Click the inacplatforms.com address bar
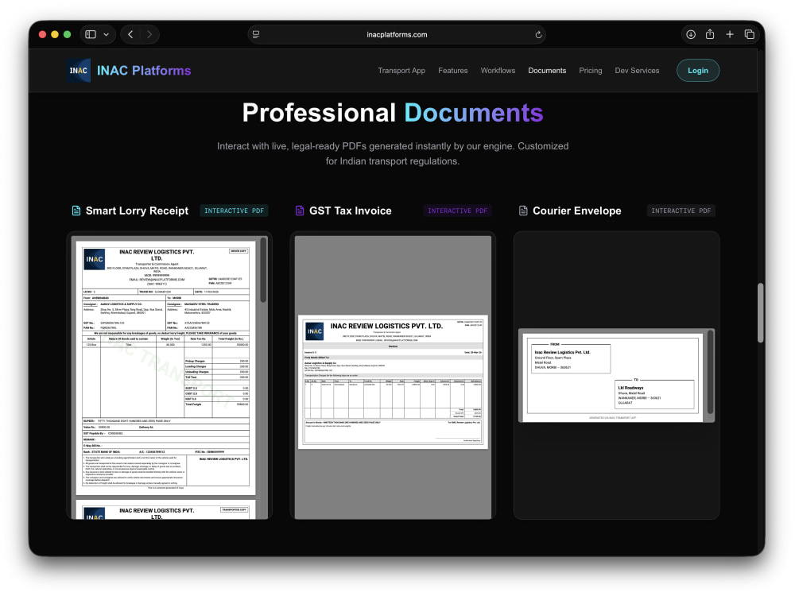The width and height of the screenshot is (795, 596). (397, 34)
